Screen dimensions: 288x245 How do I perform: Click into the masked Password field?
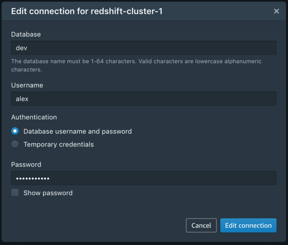144,178
